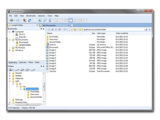Screen dimensions: 160x120
Task: Switch to large icons view mode
Action: tap(56, 20)
